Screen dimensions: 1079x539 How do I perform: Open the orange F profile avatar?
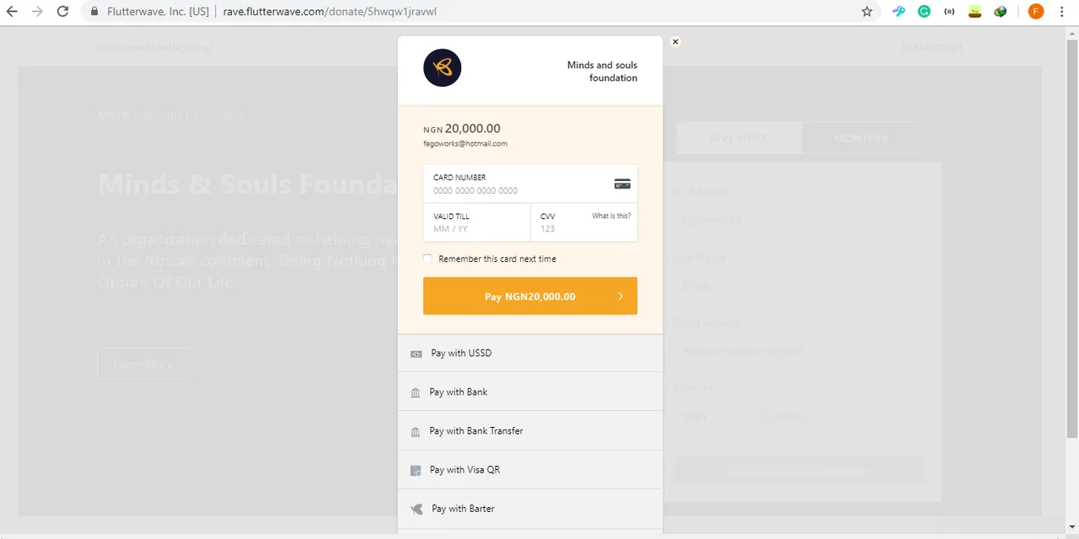(x=1036, y=12)
